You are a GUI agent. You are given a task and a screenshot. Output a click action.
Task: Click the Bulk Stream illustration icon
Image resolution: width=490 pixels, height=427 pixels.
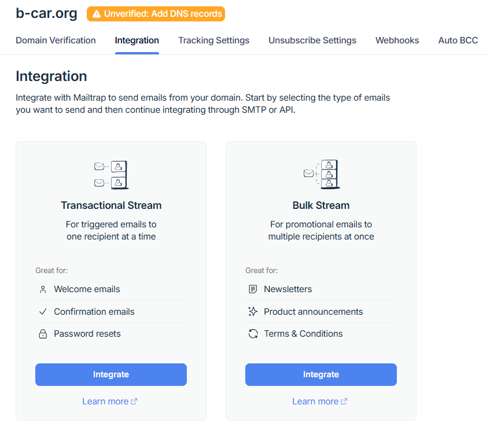click(321, 175)
